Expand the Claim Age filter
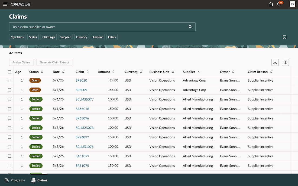The width and height of the screenshot is (298, 186). pos(49,37)
